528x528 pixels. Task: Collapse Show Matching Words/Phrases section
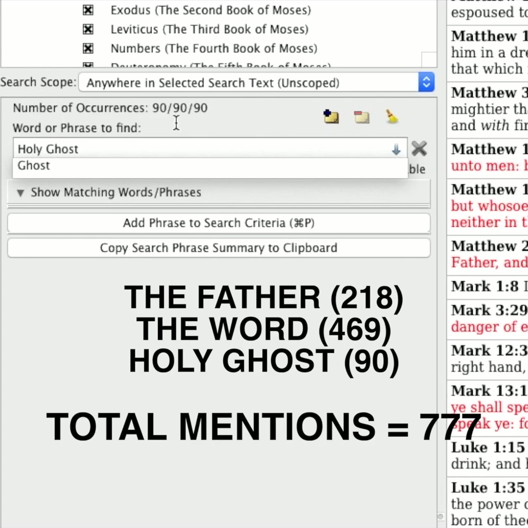[x=20, y=193]
